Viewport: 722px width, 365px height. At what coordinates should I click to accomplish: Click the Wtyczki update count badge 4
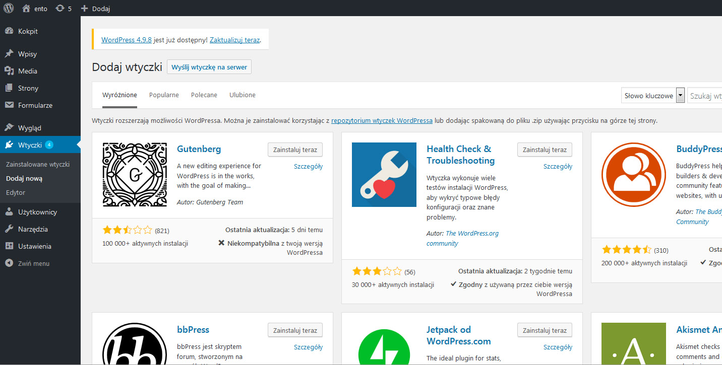click(49, 145)
